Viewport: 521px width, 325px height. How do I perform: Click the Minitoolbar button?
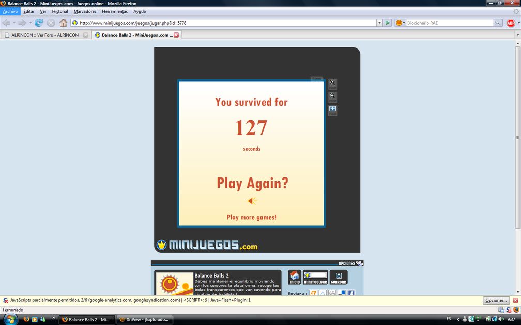[x=315, y=277]
